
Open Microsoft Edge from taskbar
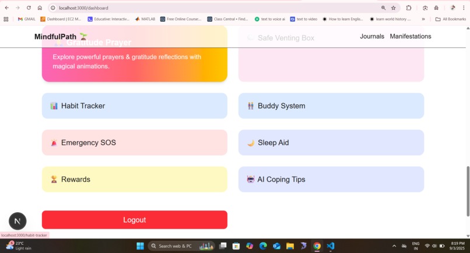click(x=263, y=246)
